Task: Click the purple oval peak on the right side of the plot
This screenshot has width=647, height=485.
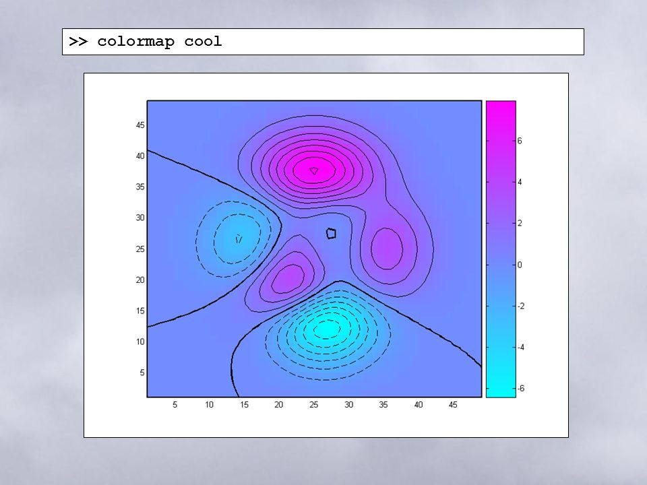Action: click(x=387, y=249)
